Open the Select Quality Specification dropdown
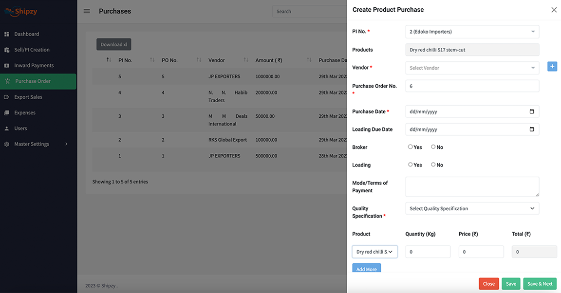This screenshot has width=561, height=293. [x=472, y=208]
